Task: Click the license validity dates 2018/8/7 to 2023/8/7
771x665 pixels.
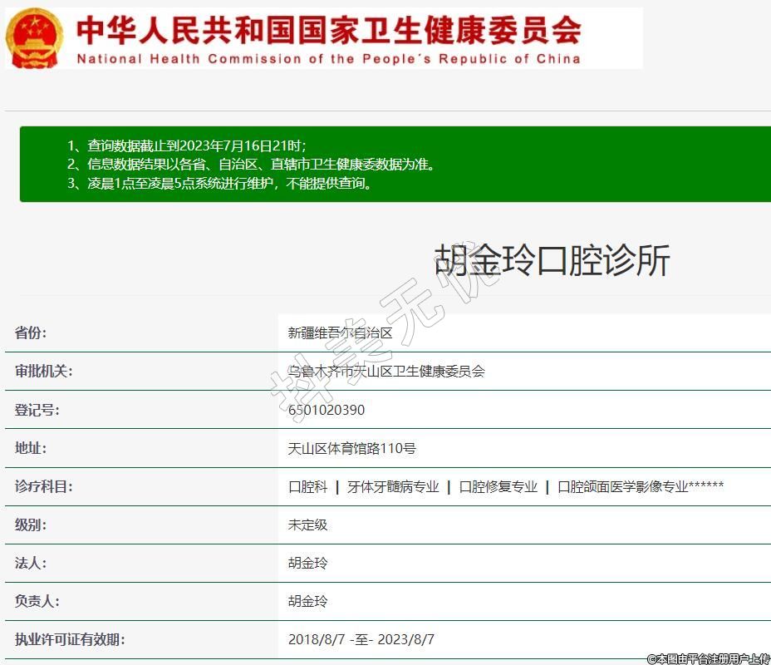Action: (x=361, y=640)
